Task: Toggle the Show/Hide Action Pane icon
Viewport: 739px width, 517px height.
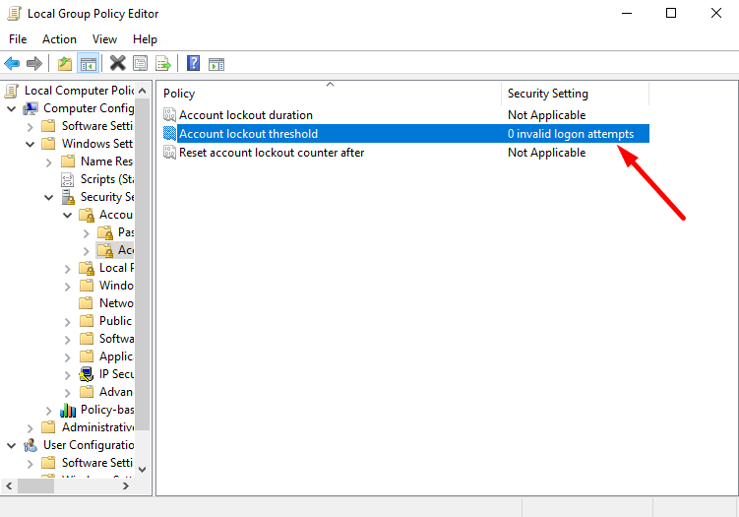Action: coord(216,64)
